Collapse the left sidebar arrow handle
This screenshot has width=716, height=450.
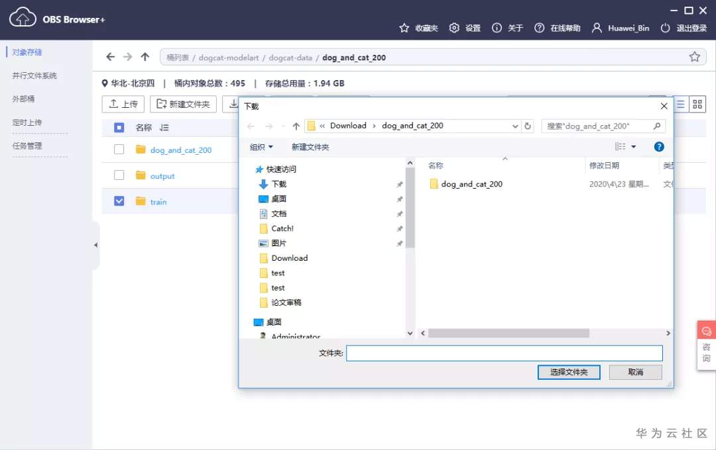pyautogui.click(x=95, y=245)
